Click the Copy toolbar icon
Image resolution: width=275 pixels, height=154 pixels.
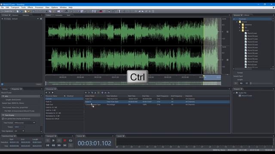[50, 12]
